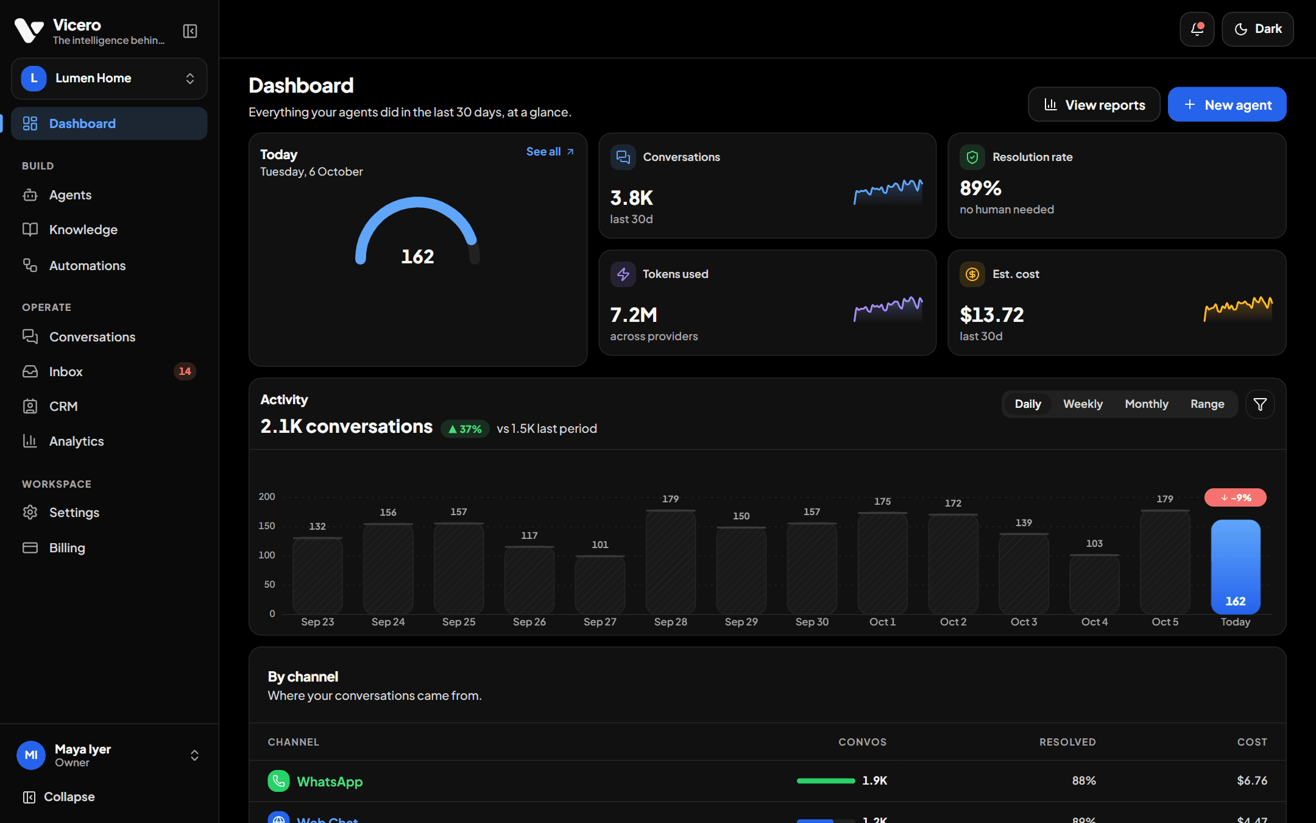Click the -9% change badge
The height and width of the screenshot is (823, 1316).
click(x=1236, y=497)
